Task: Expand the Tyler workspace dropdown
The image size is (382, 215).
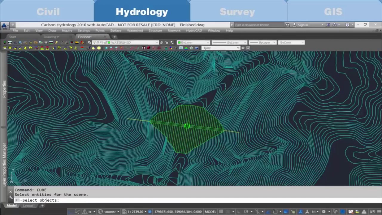Action: click(238, 48)
